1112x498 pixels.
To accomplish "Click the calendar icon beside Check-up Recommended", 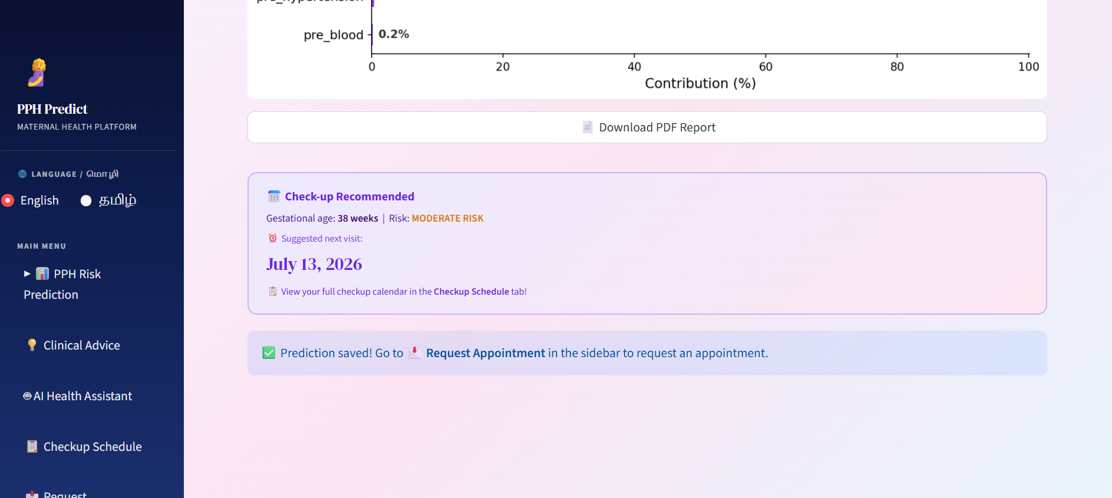I will pyautogui.click(x=274, y=196).
